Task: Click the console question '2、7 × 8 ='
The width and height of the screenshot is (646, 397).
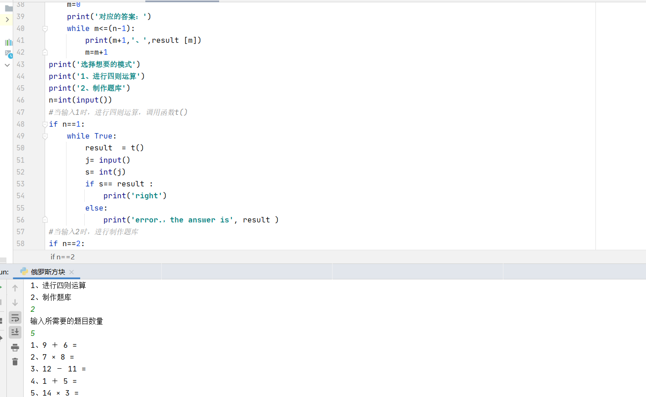Action: (52, 357)
